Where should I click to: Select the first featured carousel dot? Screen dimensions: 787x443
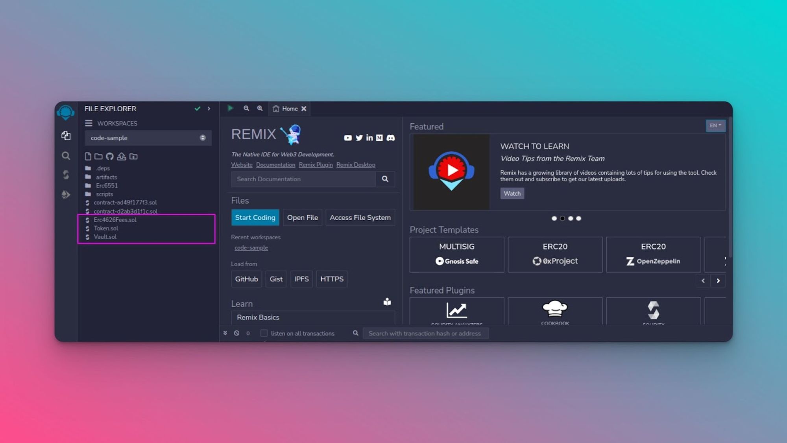554,218
